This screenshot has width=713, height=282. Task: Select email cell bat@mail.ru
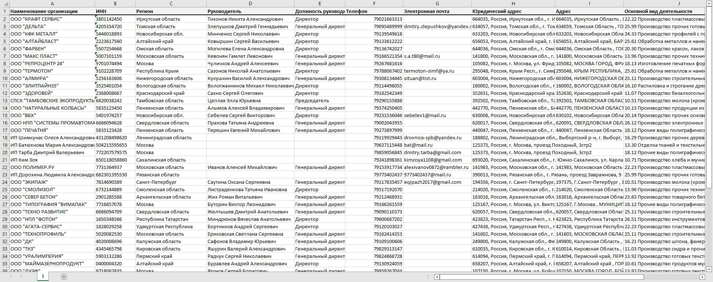[437, 145]
